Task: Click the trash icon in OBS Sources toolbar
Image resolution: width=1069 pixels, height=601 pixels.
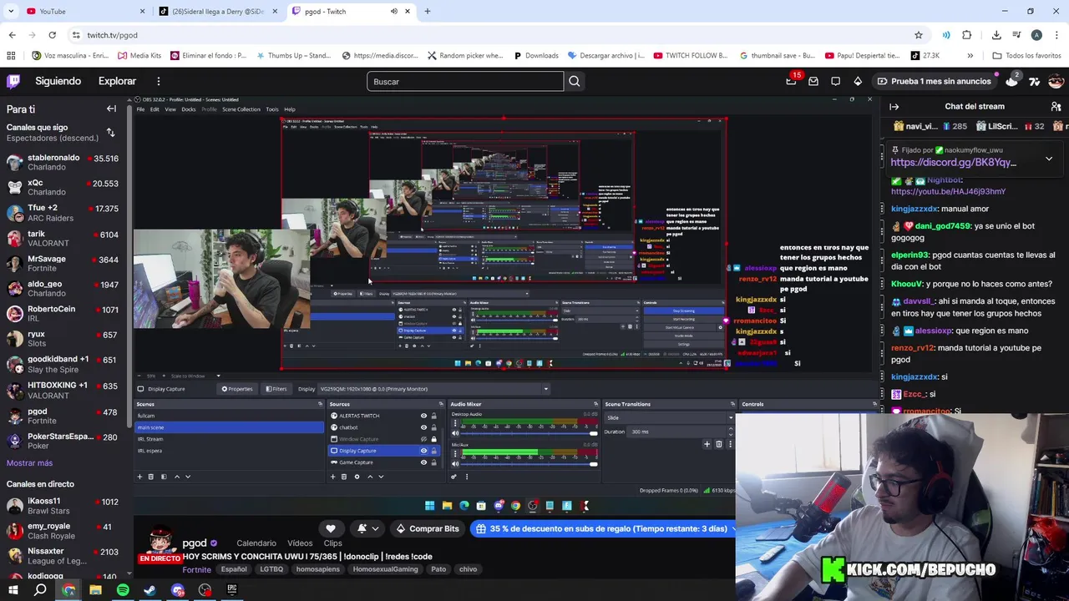Action: 344,477
